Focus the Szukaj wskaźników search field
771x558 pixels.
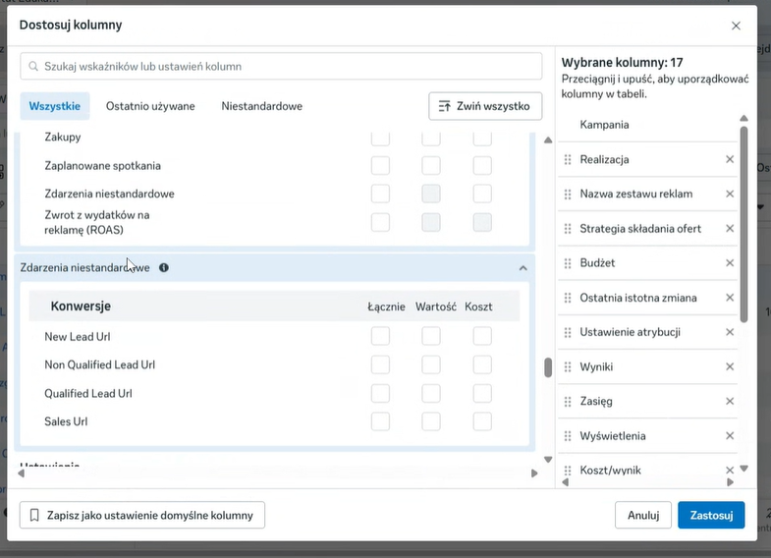281,67
